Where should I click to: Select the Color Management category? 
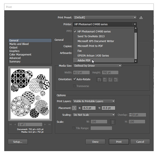pyautogui.click(x=30, y=55)
